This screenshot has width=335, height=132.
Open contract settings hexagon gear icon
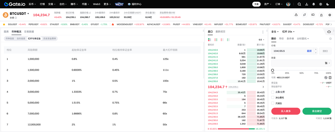[330, 15]
